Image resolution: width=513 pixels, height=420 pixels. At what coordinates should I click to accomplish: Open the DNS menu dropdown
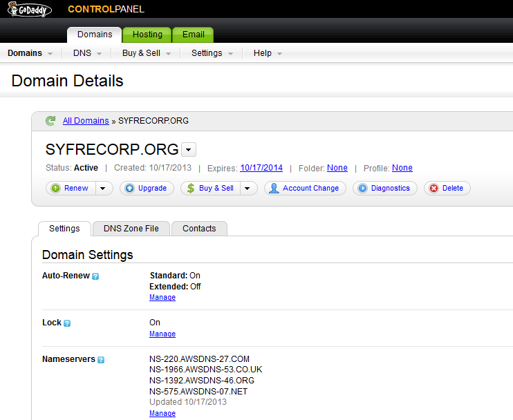[87, 53]
